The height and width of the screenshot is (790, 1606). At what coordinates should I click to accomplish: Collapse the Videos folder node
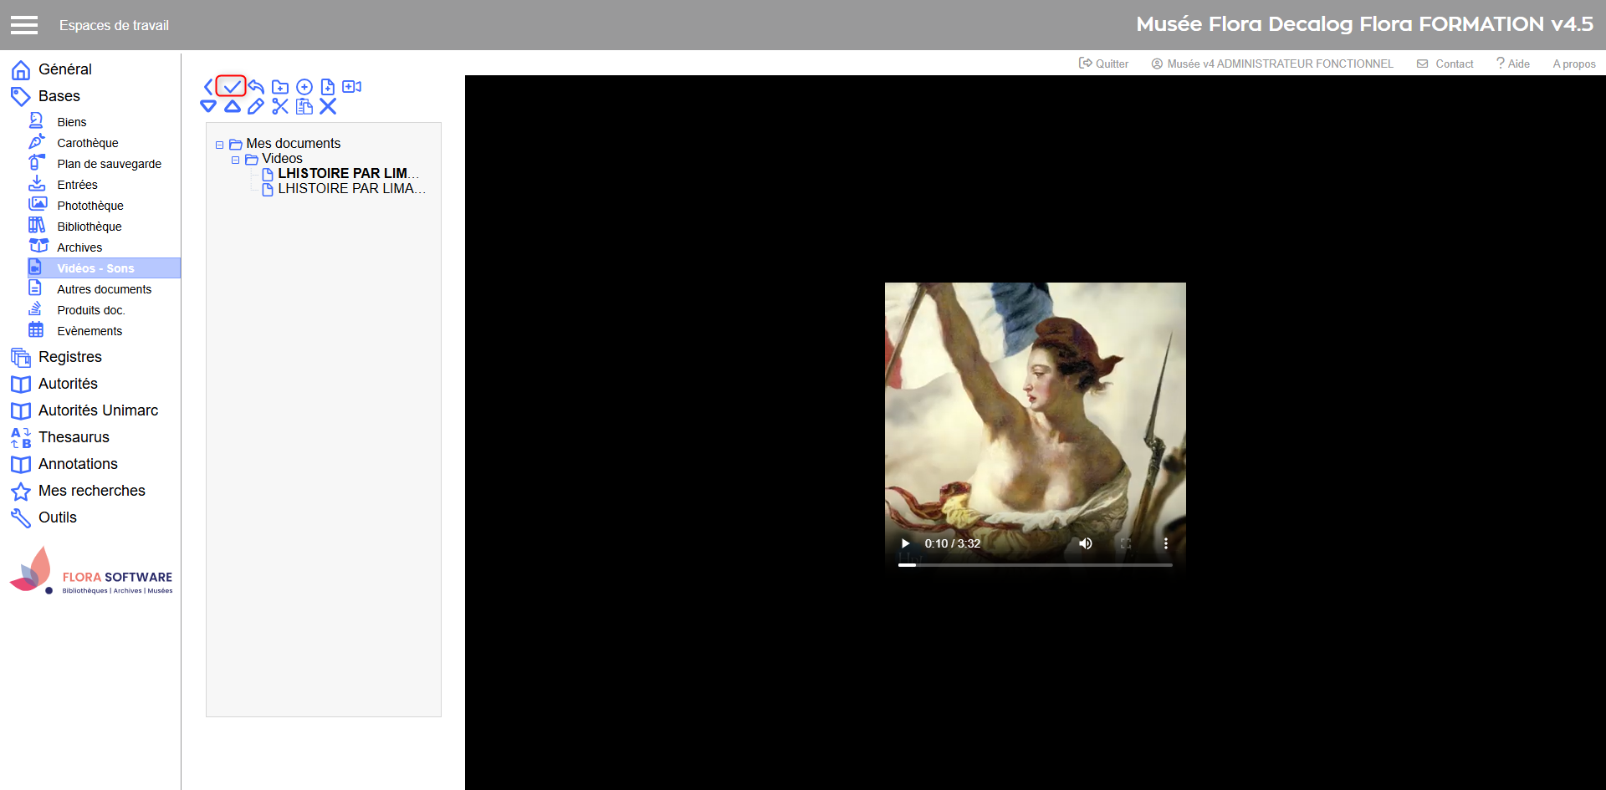point(236,160)
